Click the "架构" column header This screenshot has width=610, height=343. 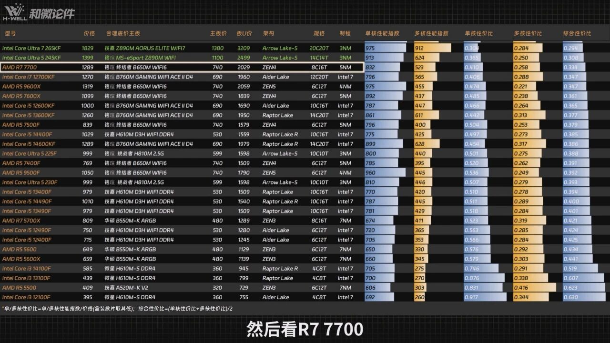(x=268, y=33)
